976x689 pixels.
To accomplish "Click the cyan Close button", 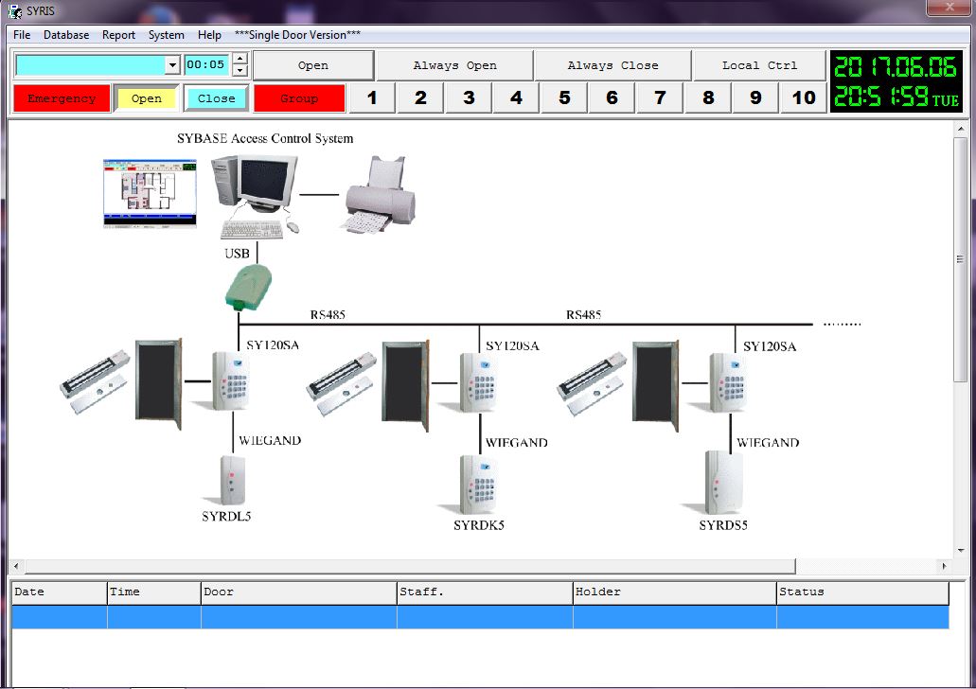I will coord(216,98).
